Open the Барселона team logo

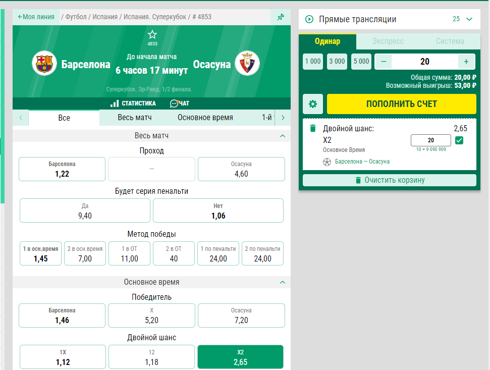tap(44, 63)
